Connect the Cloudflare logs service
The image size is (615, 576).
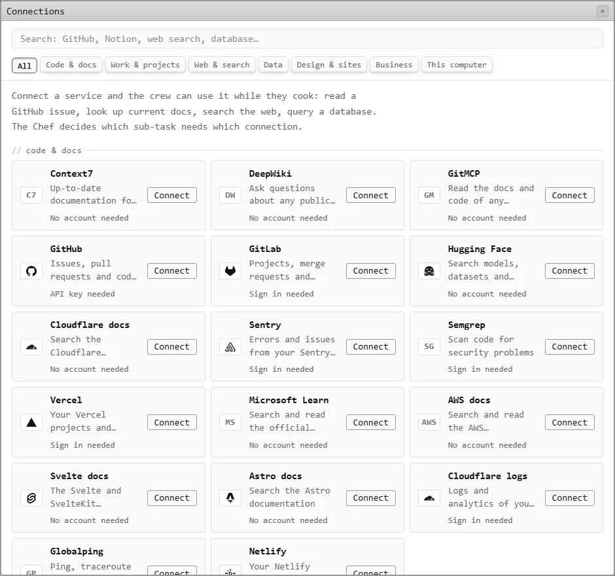tap(569, 498)
